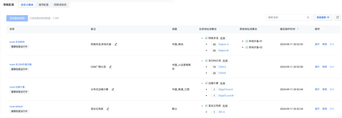The width and height of the screenshot is (342, 118).
Task: Edit remark for 分布式边缘计算
Action: (113, 89)
